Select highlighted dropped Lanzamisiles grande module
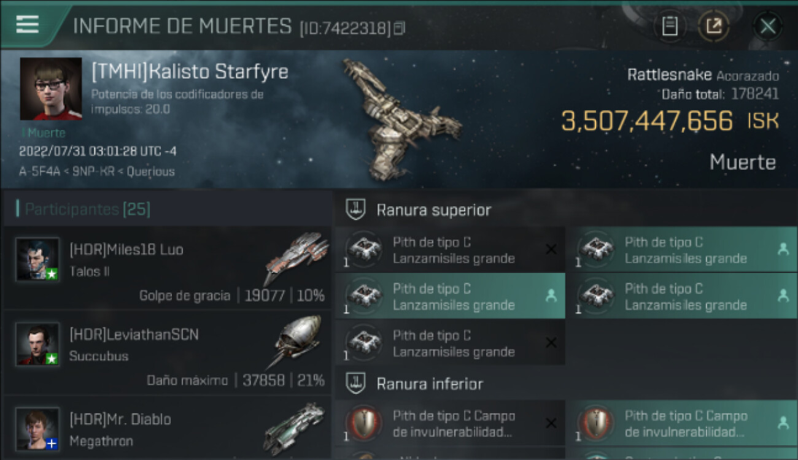Screen dimensions: 798x460 (x=450, y=297)
